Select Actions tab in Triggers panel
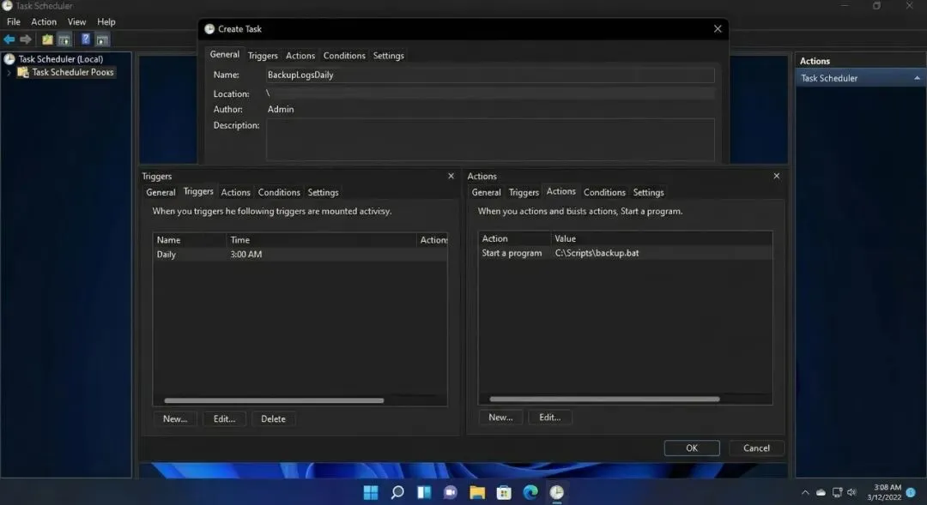This screenshot has width=927, height=505. tap(235, 193)
